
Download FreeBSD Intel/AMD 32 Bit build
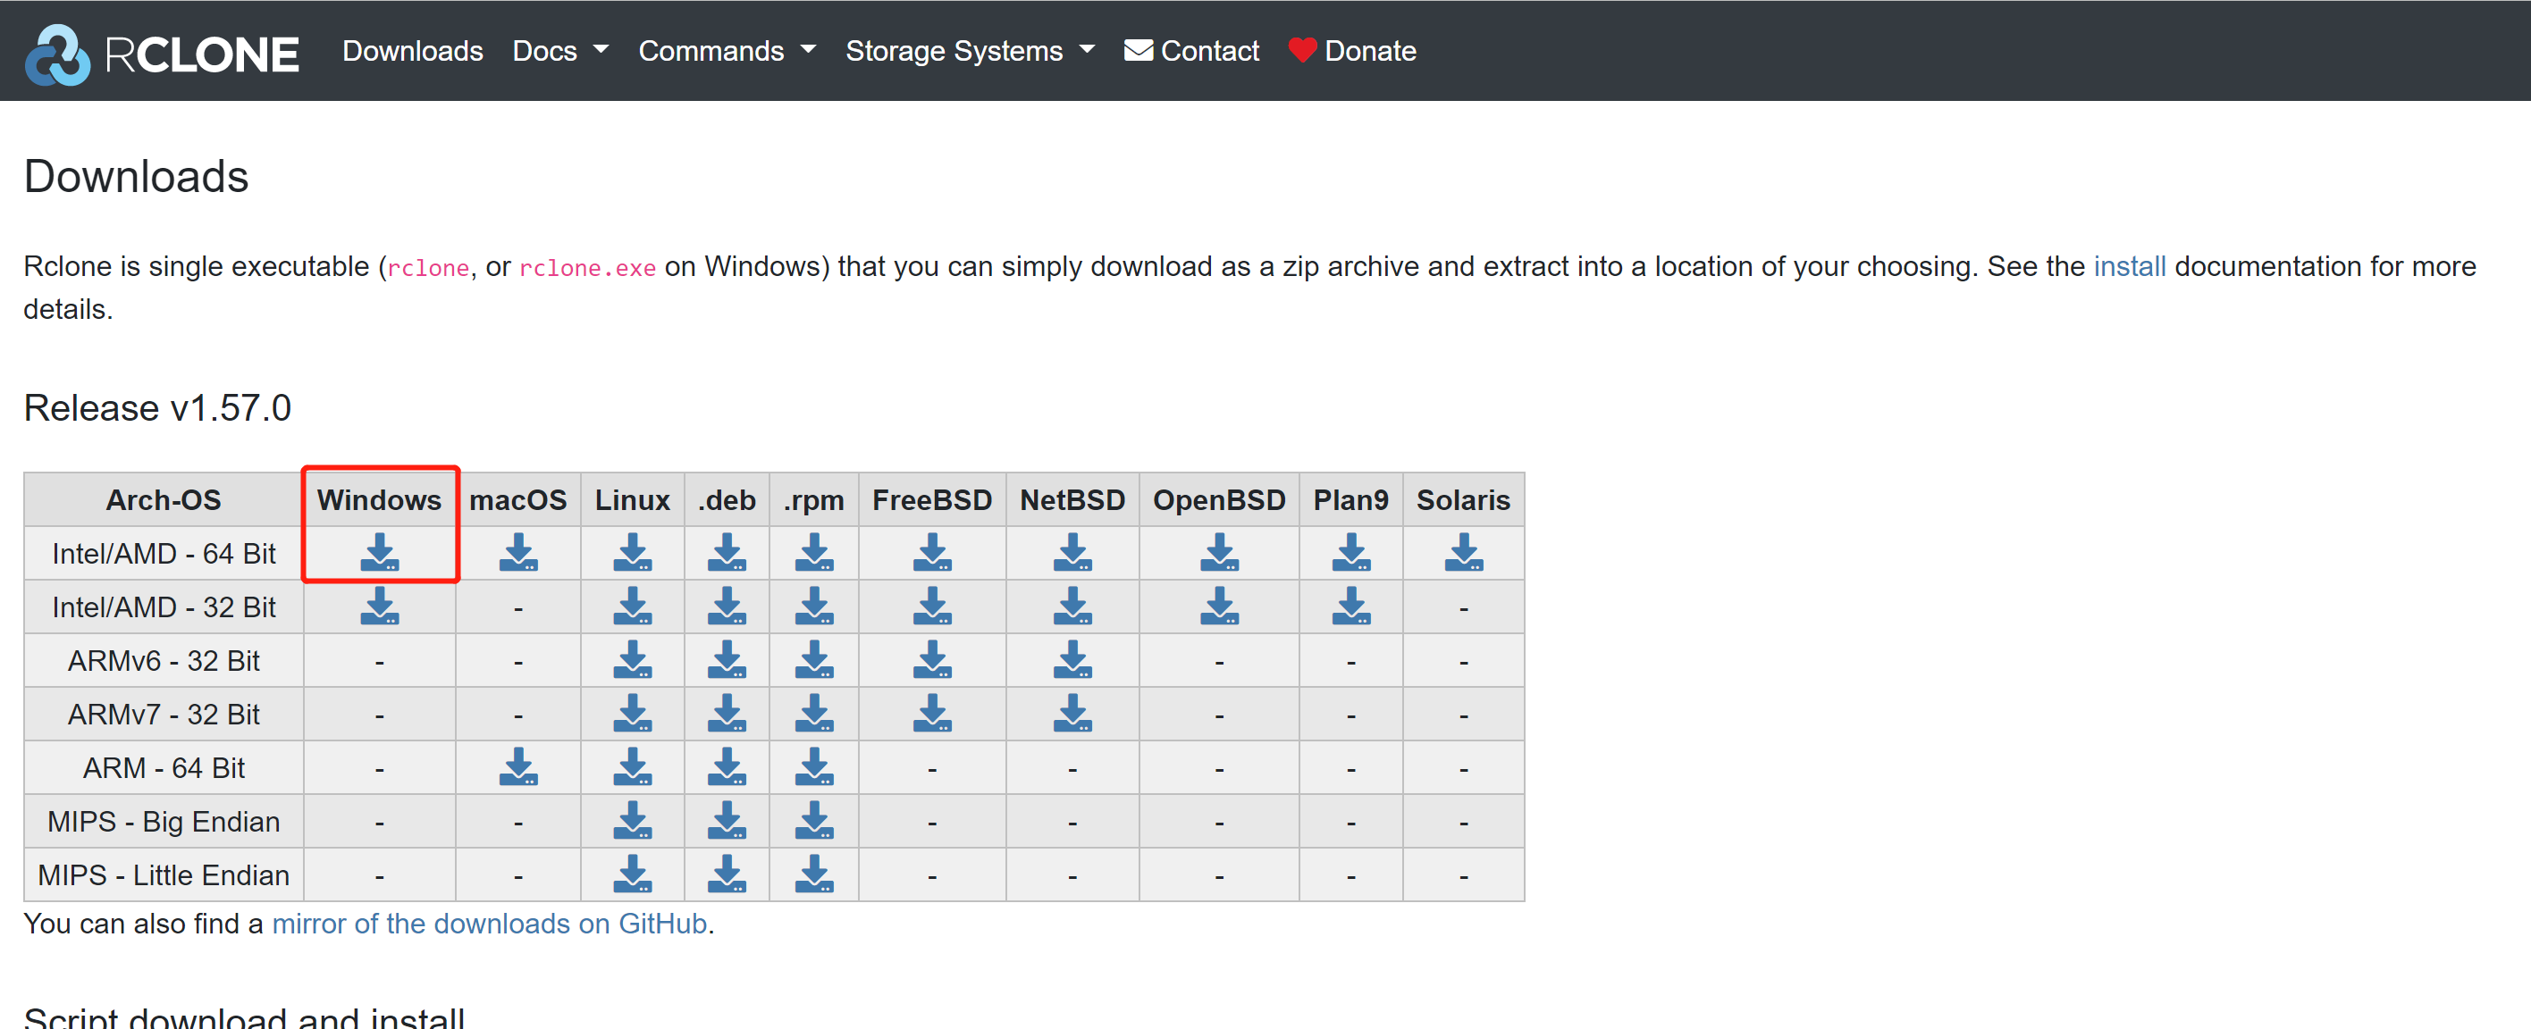tap(931, 606)
